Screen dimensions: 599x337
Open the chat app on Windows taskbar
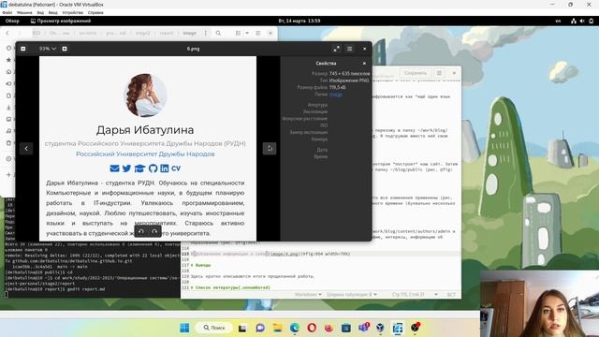coord(260,328)
